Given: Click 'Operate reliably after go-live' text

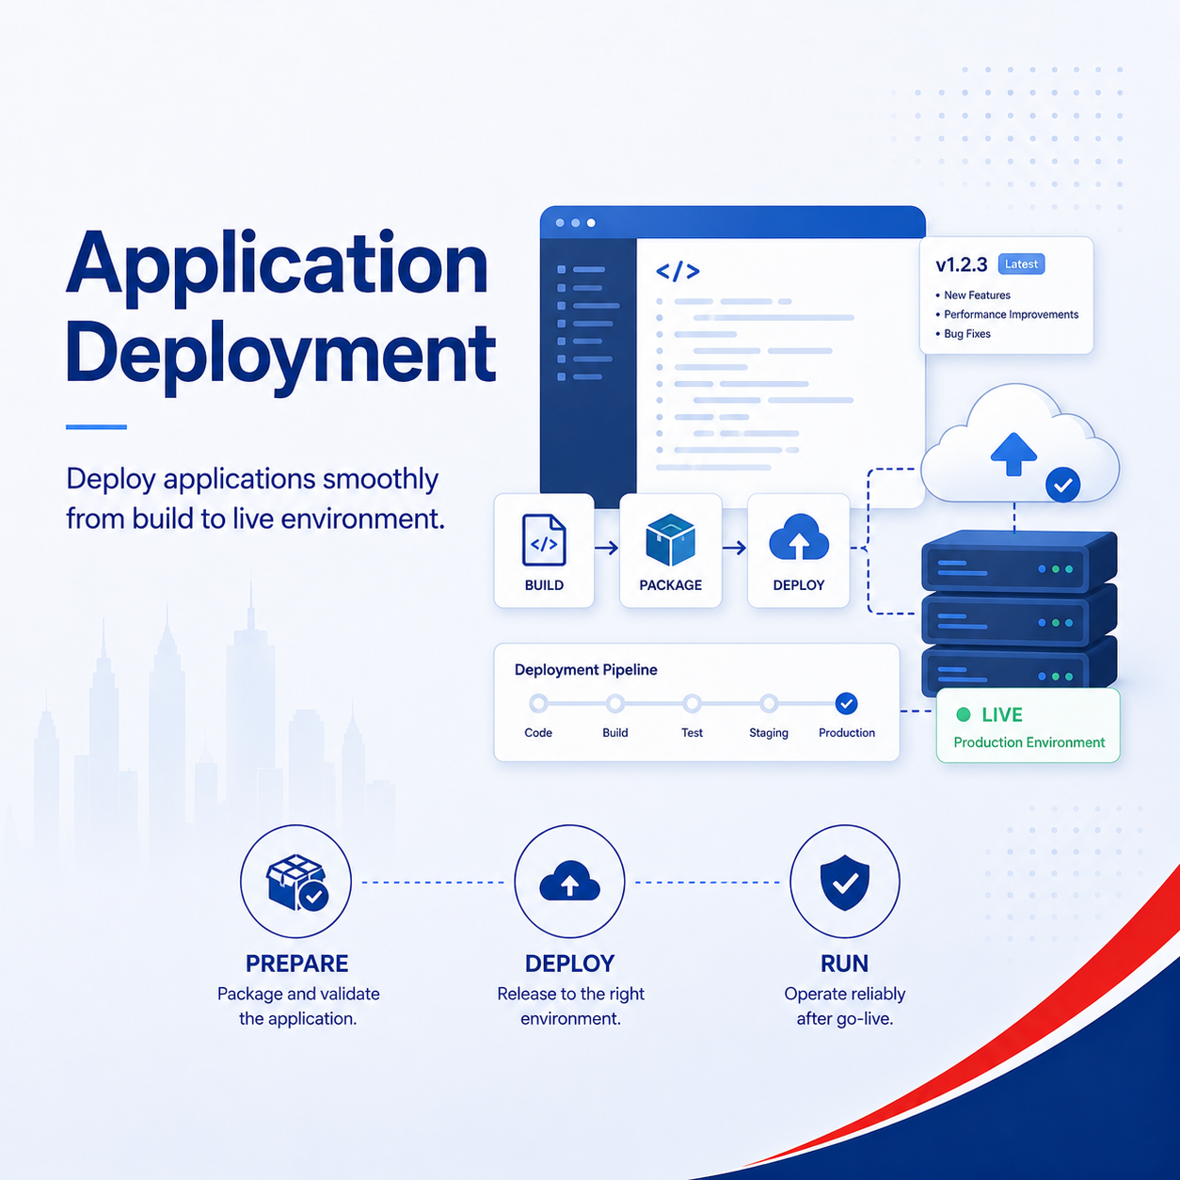Looking at the screenshot, I should 845,1006.
